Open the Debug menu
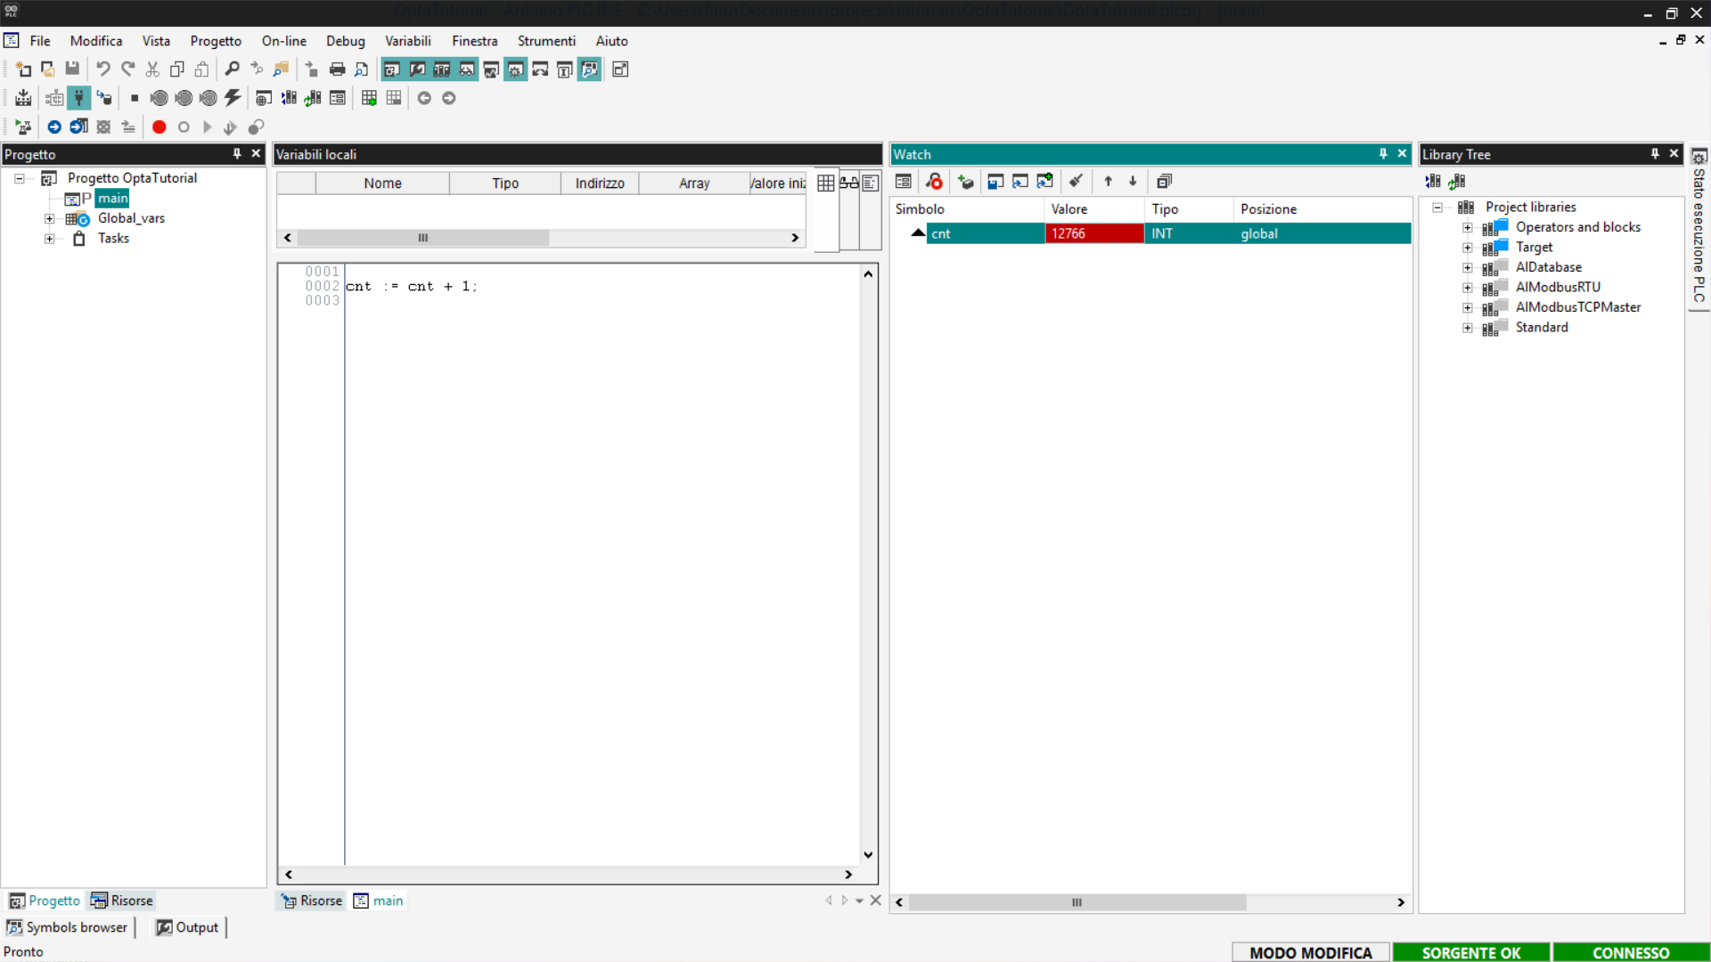This screenshot has height=962, width=1711. click(x=345, y=41)
